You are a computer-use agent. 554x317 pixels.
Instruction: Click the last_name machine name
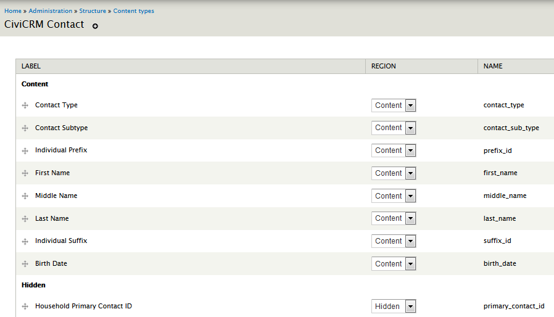click(x=500, y=218)
